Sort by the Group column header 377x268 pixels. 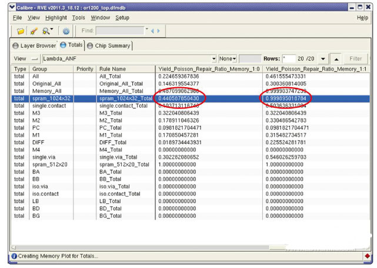[51, 69]
